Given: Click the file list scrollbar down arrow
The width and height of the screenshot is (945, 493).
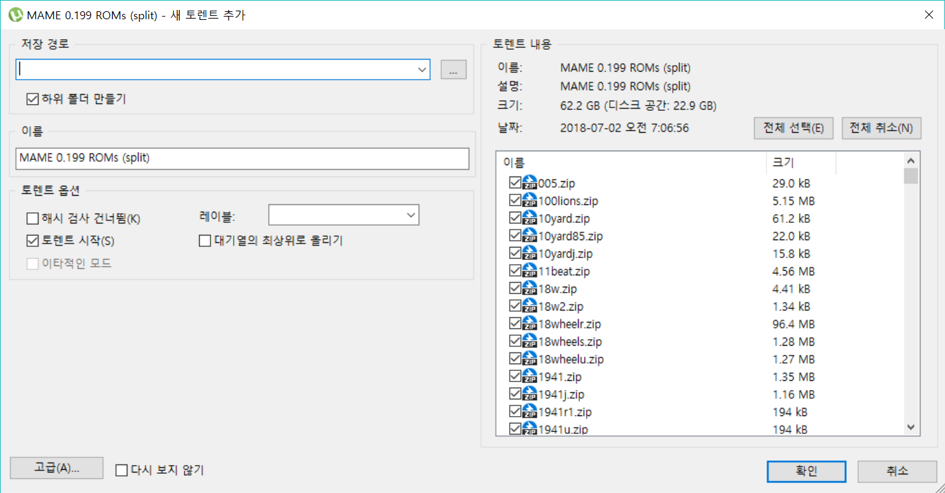Looking at the screenshot, I should 910,428.
